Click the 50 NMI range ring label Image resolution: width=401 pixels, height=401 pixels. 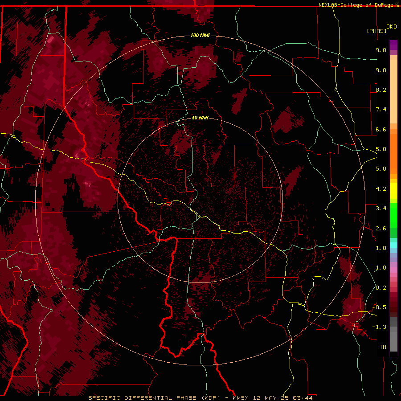point(200,118)
